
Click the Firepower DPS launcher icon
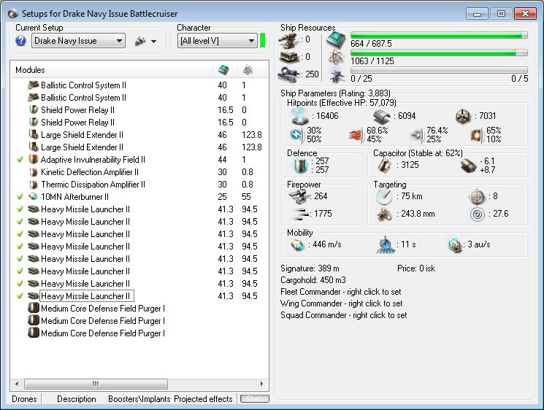(x=299, y=197)
